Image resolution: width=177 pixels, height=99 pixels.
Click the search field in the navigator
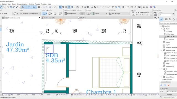[168, 23]
